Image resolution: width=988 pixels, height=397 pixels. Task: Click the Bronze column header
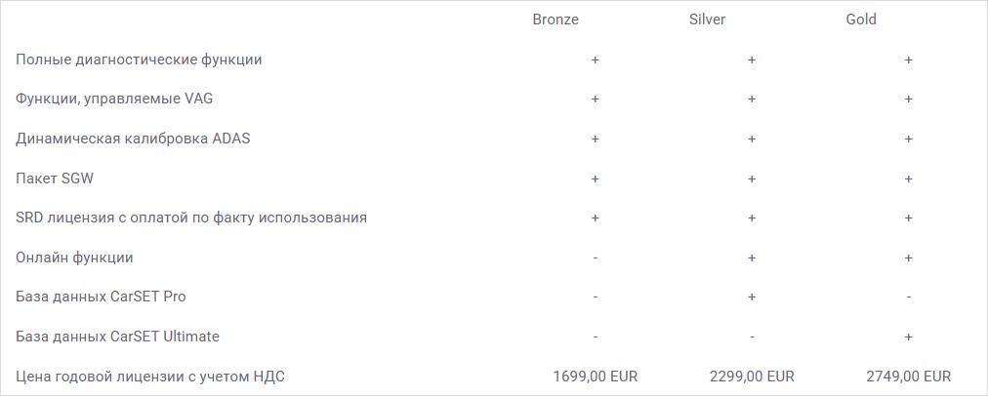tap(556, 20)
